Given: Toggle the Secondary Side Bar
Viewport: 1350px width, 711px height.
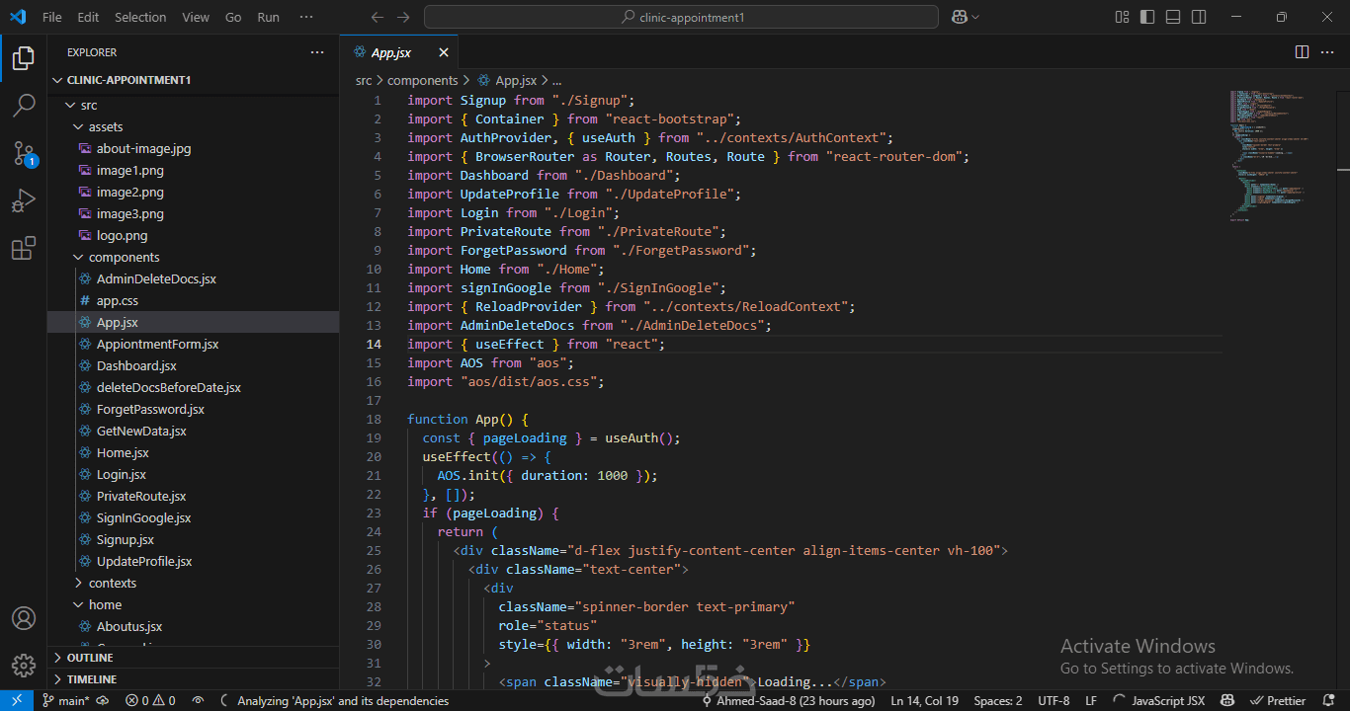Looking at the screenshot, I should click(1199, 17).
